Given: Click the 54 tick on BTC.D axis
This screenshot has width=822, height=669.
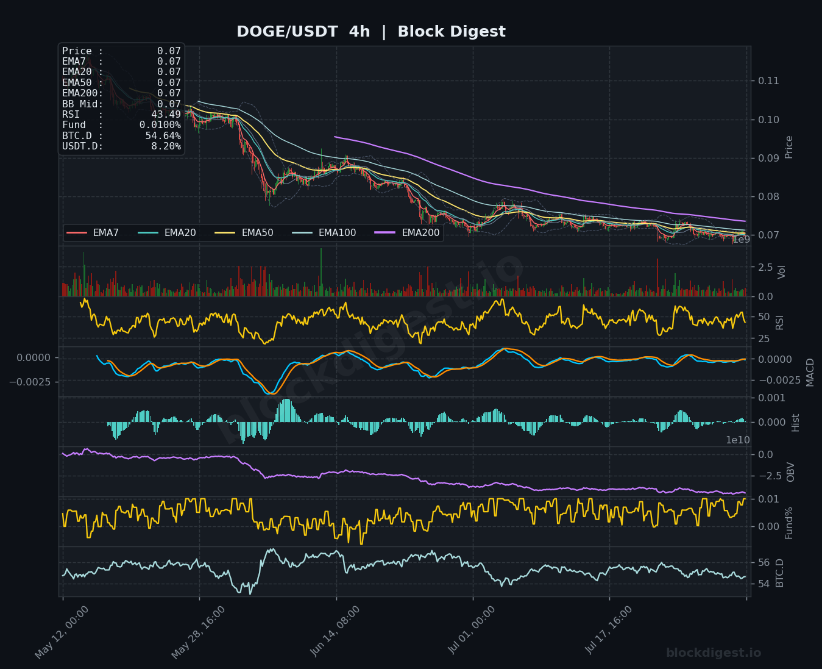Looking at the screenshot, I should click(x=764, y=584).
